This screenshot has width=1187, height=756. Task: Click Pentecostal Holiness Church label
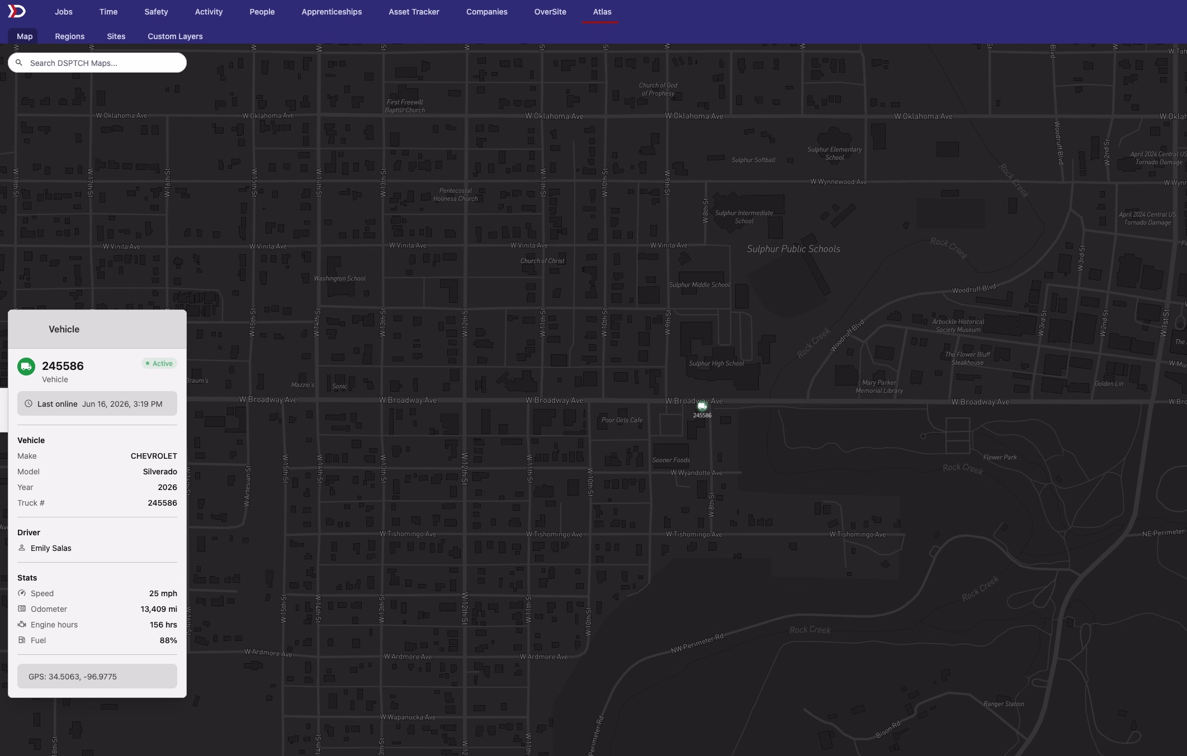point(455,194)
